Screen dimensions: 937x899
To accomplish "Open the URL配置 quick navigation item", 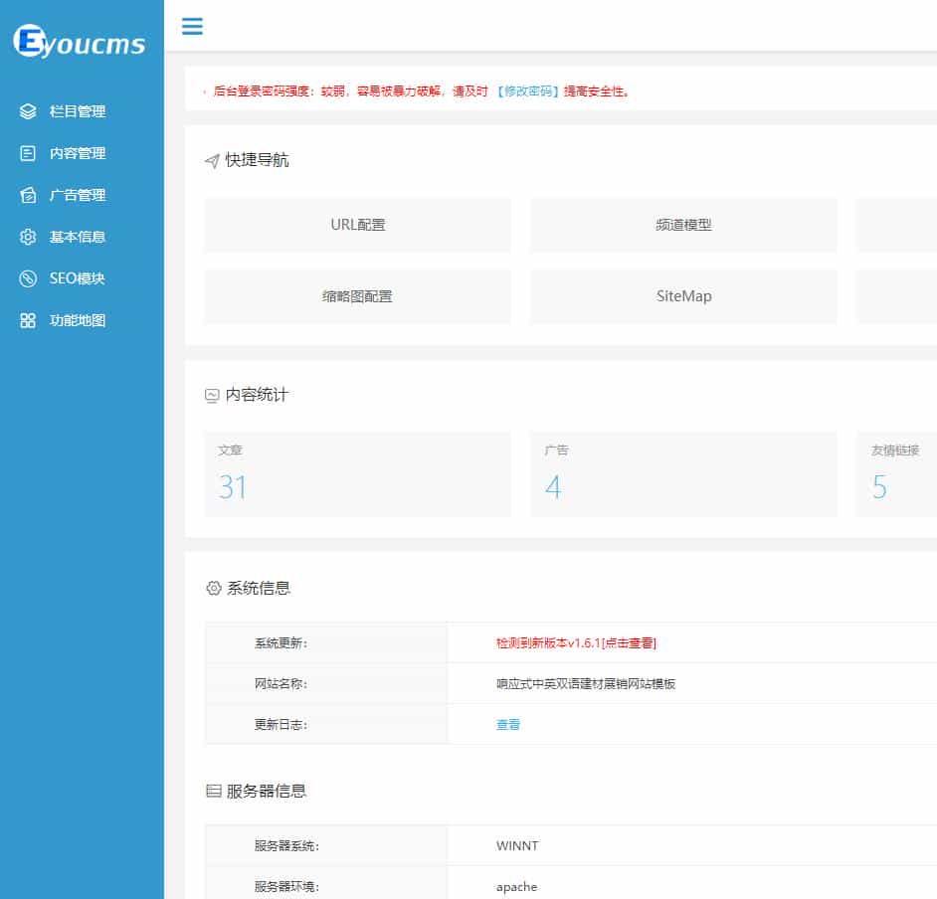I will (x=357, y=225).
